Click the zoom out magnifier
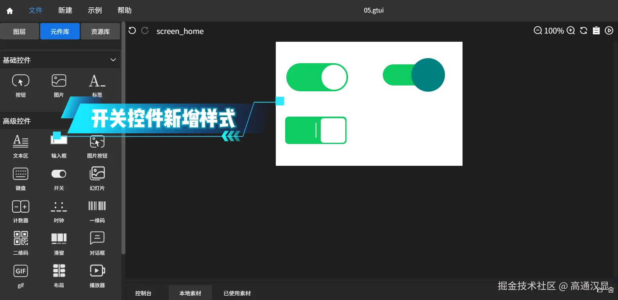Screen dimensions: 618x300 tap(538, 30)
